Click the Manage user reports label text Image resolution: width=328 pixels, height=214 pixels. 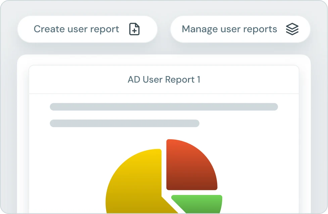pos(229,29)
